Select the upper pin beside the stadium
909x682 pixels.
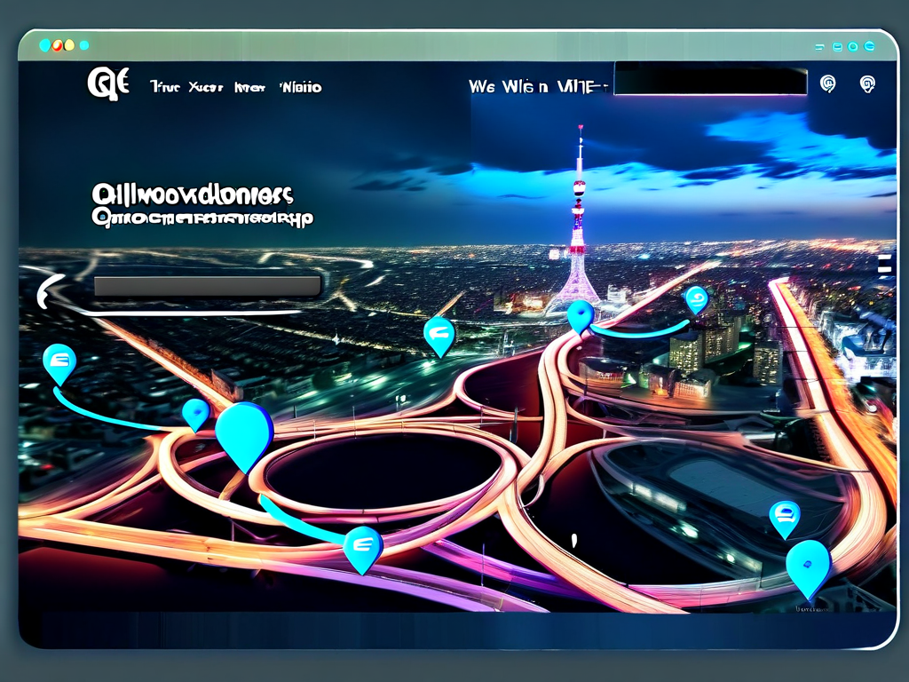click(x=784, y=517)
